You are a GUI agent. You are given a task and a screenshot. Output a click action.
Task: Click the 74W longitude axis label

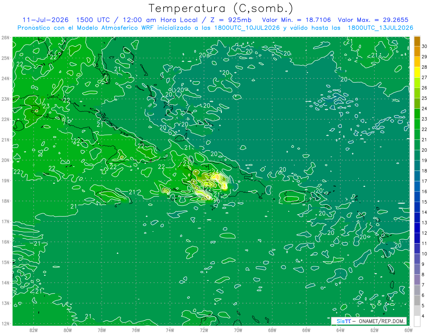[x=170, y=330]
